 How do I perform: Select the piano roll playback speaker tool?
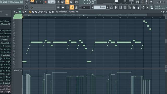[53, 12]
